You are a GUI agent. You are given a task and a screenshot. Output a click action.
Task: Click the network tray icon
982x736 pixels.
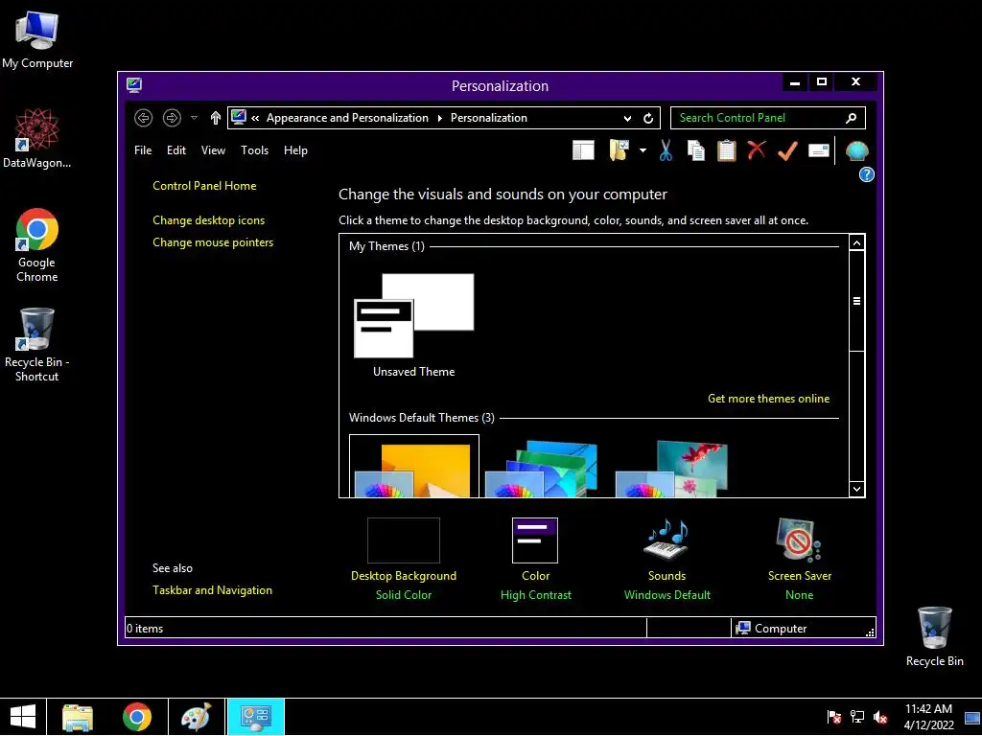click(x=856, y=717)
